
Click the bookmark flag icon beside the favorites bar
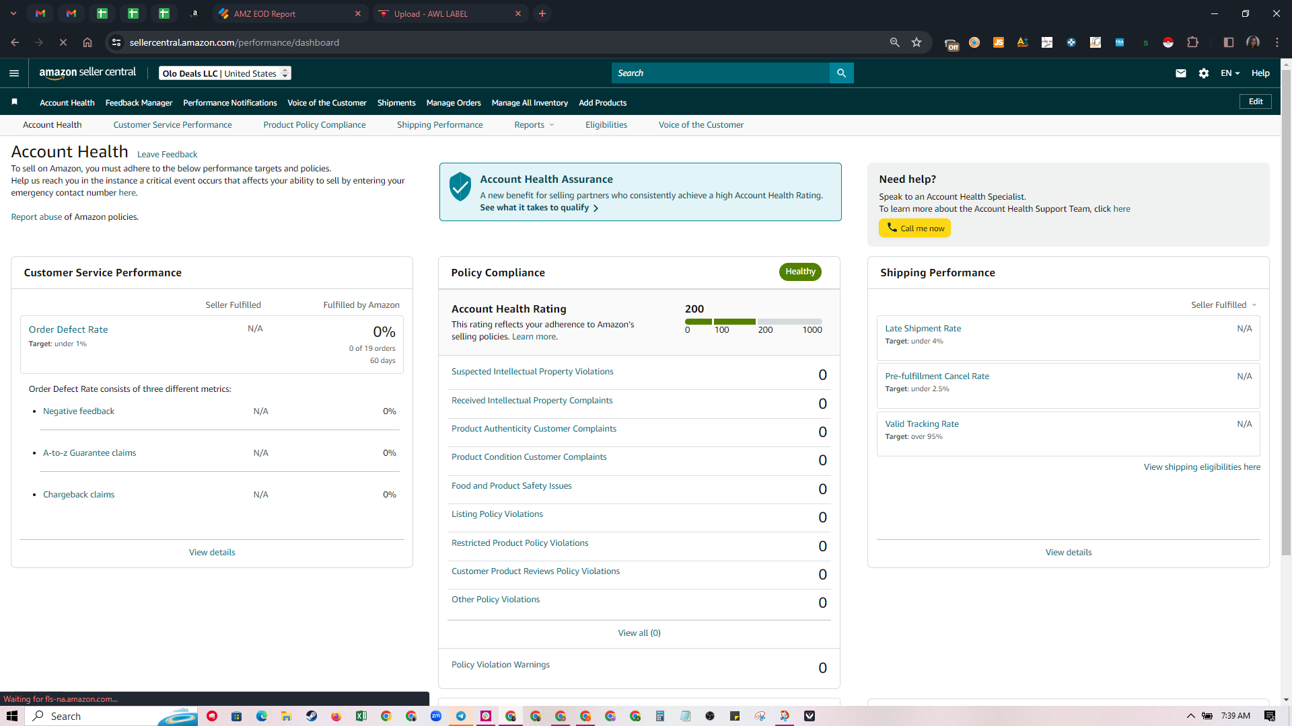(x=15, y=102)
